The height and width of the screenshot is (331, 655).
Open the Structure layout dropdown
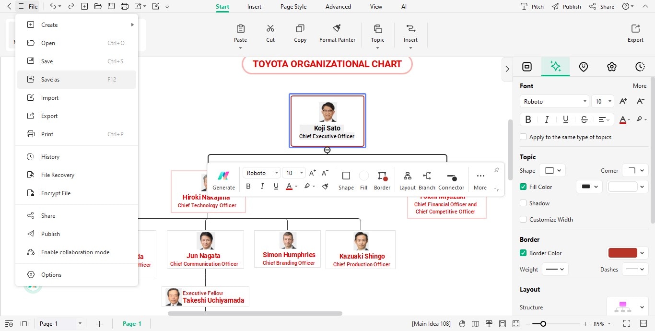(x=628, y=307)
